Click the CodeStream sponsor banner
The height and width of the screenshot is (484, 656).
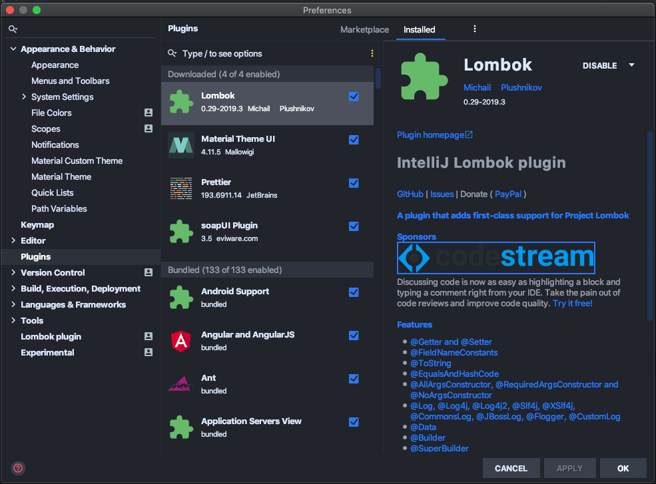point(495,258)
